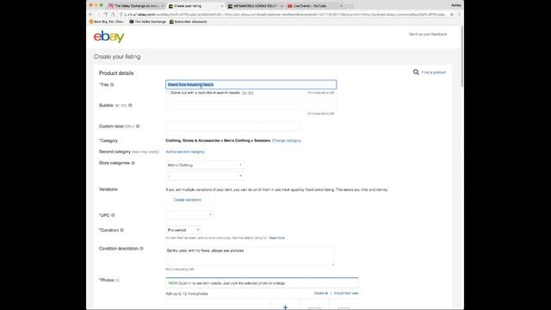
Task: Open the Condition description info icon
Action: coord(141,249)
